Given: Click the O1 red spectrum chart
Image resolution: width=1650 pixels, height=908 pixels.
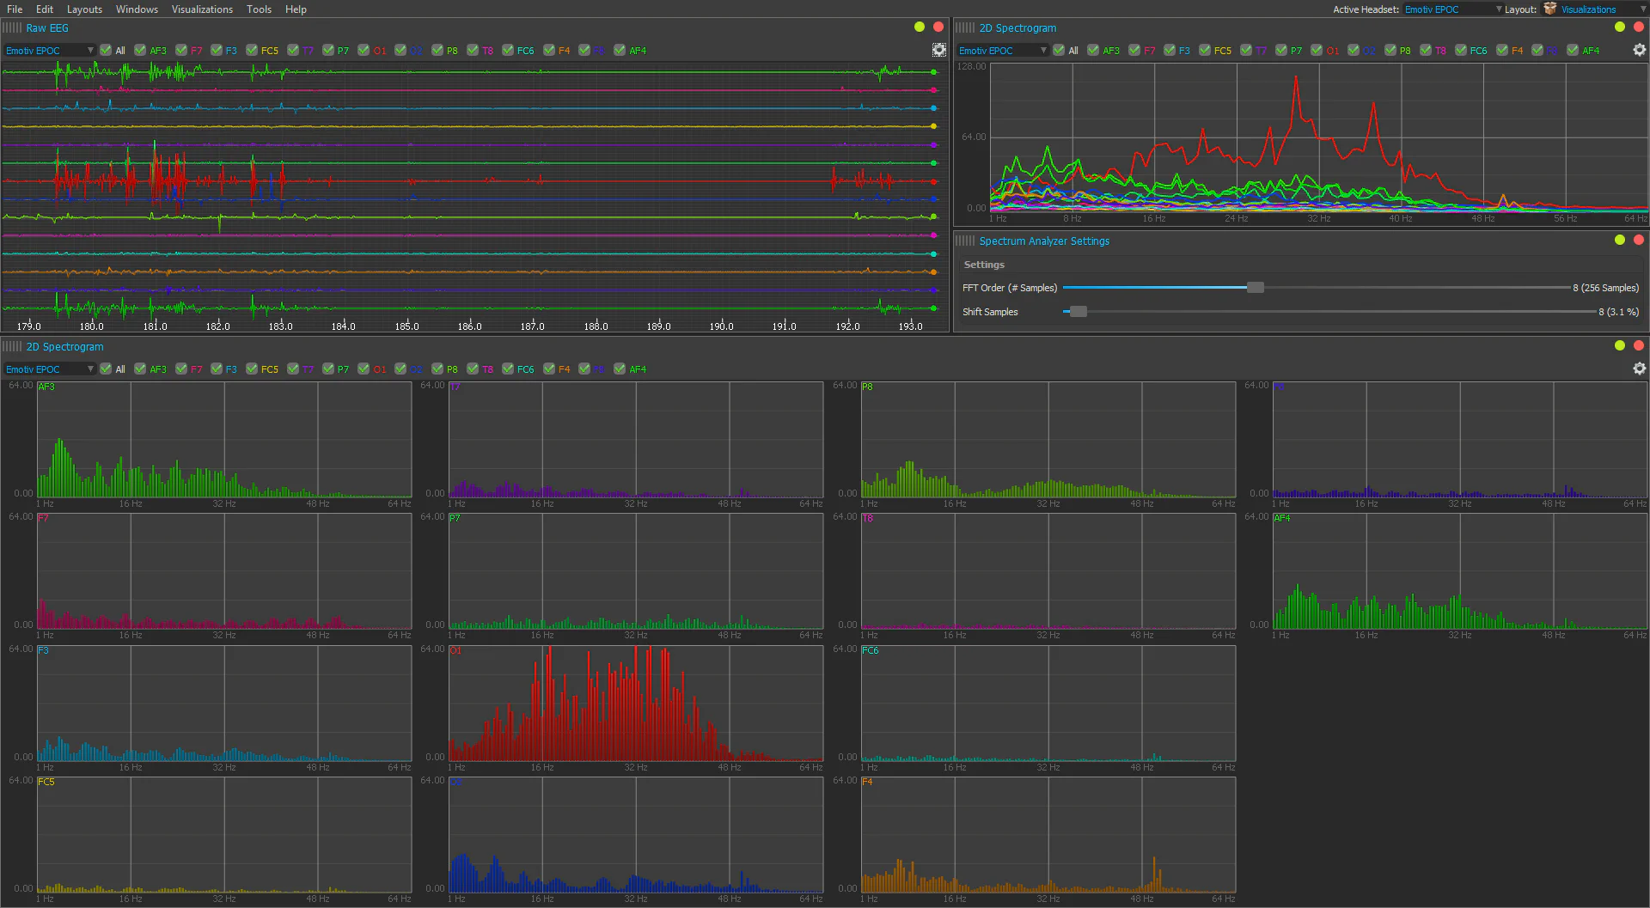Looking at the screenshot, I should pos(635,704).
